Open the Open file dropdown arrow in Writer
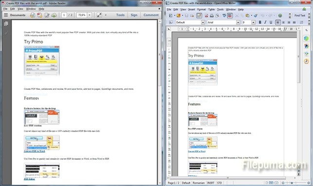 [182, 16]
